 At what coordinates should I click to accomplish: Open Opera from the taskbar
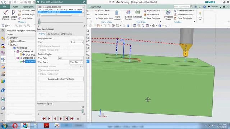click(15, 125)
